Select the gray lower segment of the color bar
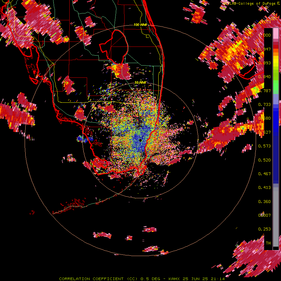The width and height of the screenshot is (281, 281). point(276,217)
